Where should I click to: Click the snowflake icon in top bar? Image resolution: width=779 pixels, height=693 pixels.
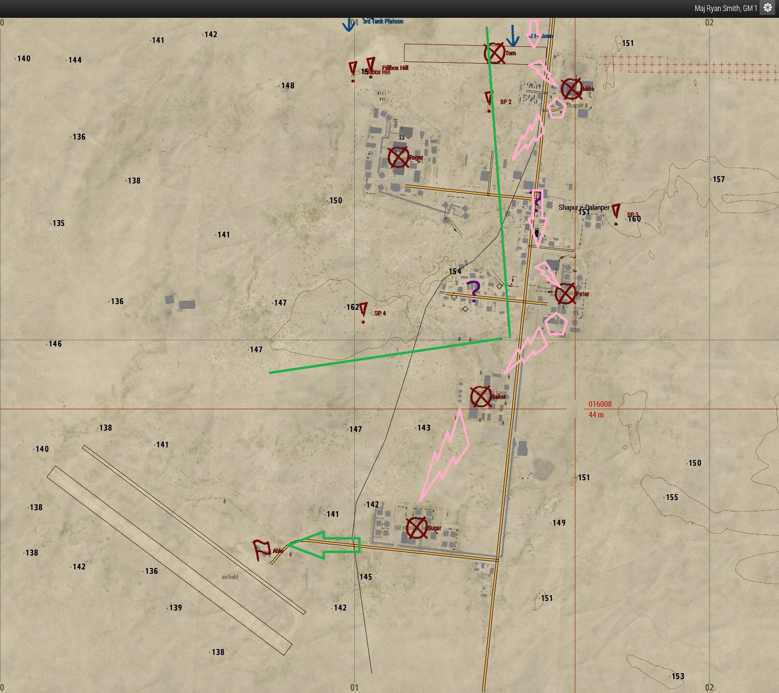pos(767,8)
